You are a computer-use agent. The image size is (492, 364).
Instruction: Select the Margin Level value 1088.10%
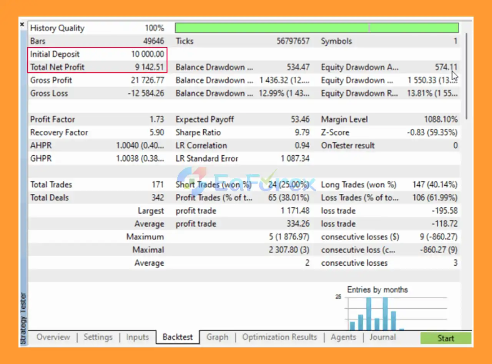441,119
